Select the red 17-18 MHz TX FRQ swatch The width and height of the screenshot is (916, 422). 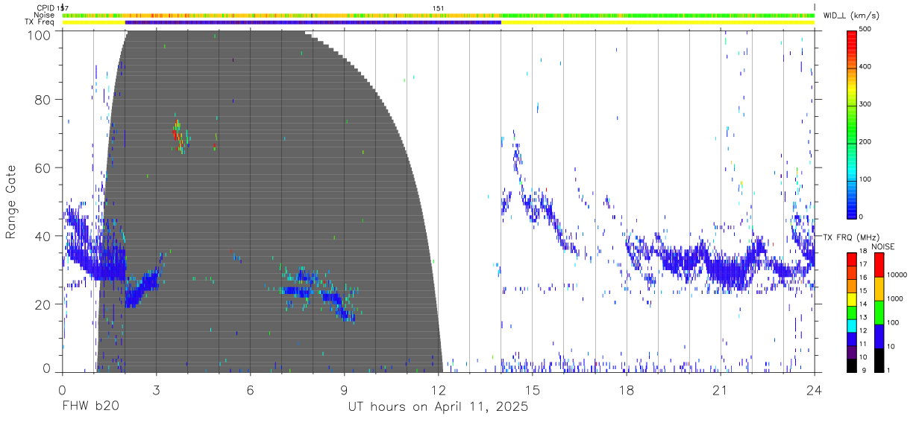click(x=852, y=258)
